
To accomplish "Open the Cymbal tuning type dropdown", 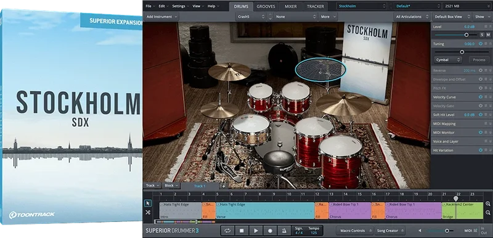I will point(448,60).
